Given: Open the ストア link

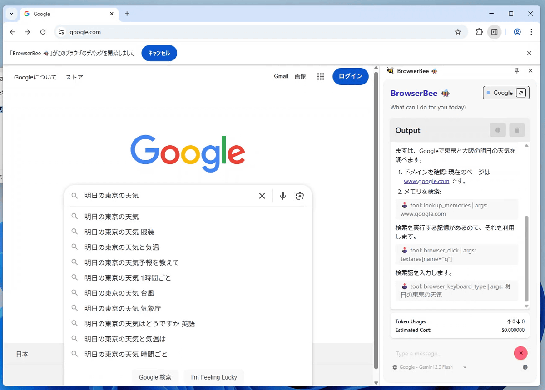Looking at the screenshot, I should pyautogui.click(x=74, y=77).
